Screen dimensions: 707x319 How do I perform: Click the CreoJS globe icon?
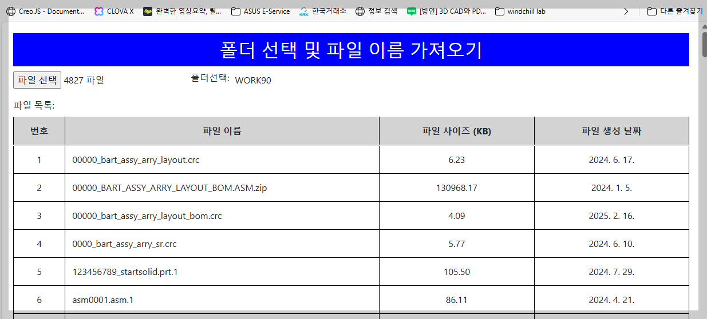(11, 11)
